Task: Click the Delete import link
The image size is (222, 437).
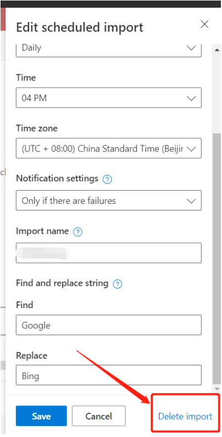Action: coord(185,417)
